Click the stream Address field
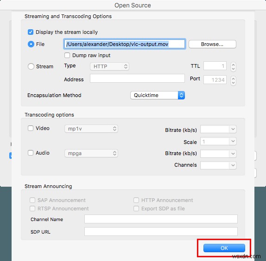Image resolution: width=266 pixels, height=261 pixels. (137, 78)
